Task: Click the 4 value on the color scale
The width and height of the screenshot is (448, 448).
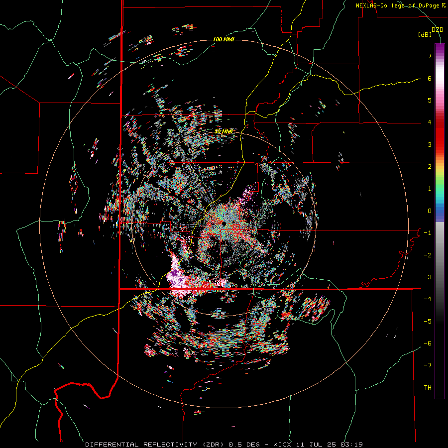Action: [x=430, y=122]
